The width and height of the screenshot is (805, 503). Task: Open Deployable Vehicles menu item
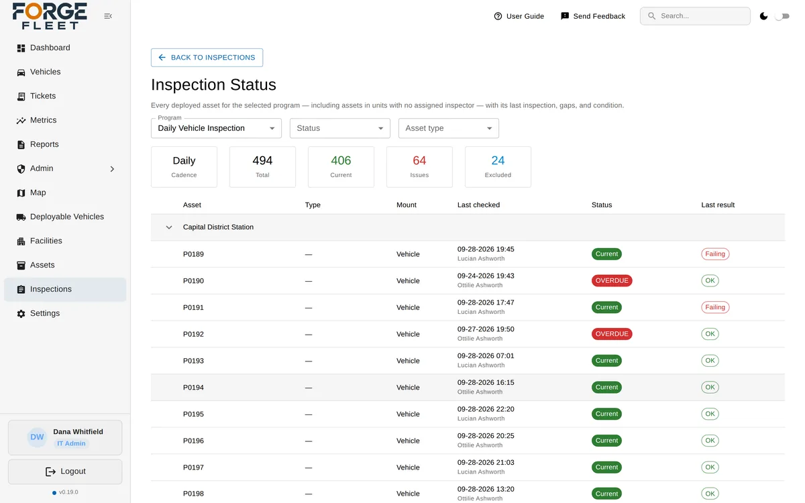pos(65,217)
